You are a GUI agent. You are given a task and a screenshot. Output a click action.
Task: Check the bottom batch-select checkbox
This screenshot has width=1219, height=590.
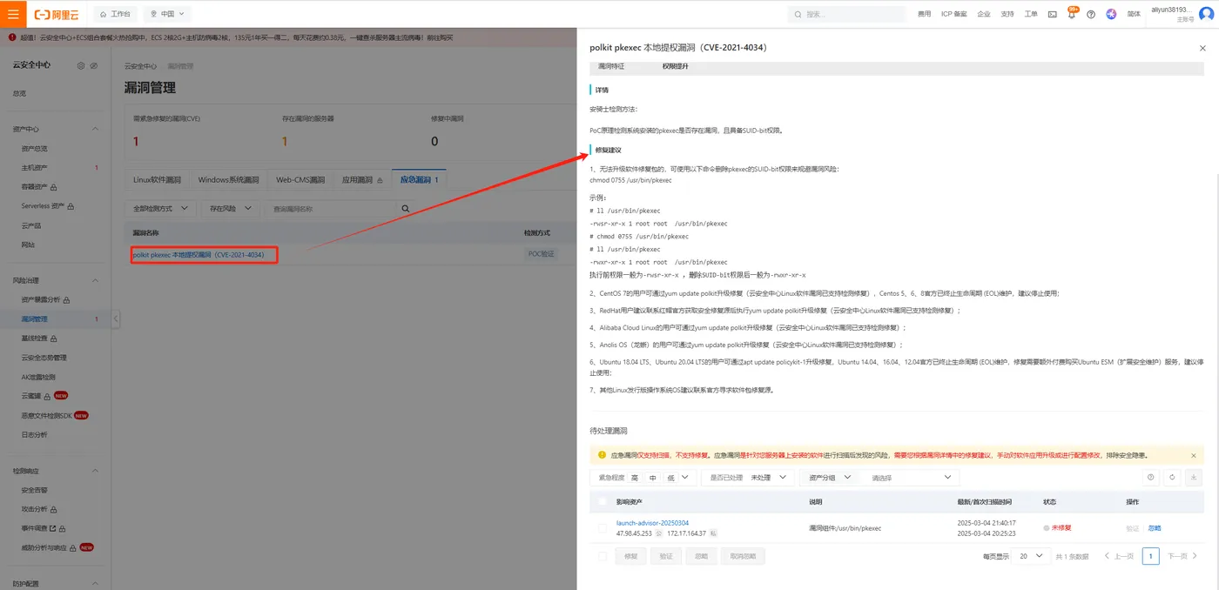pos(603,556)
